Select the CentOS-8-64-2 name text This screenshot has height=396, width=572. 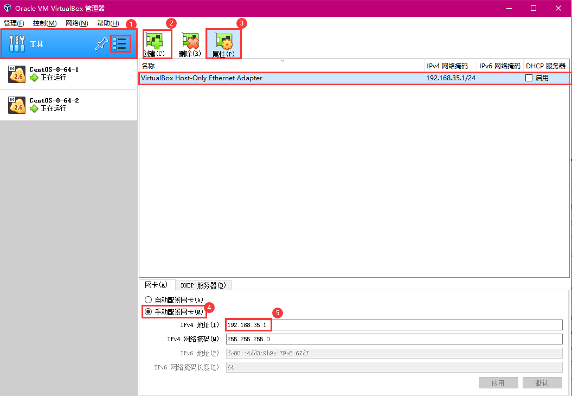pyautogui.click(x=54, y=100)
